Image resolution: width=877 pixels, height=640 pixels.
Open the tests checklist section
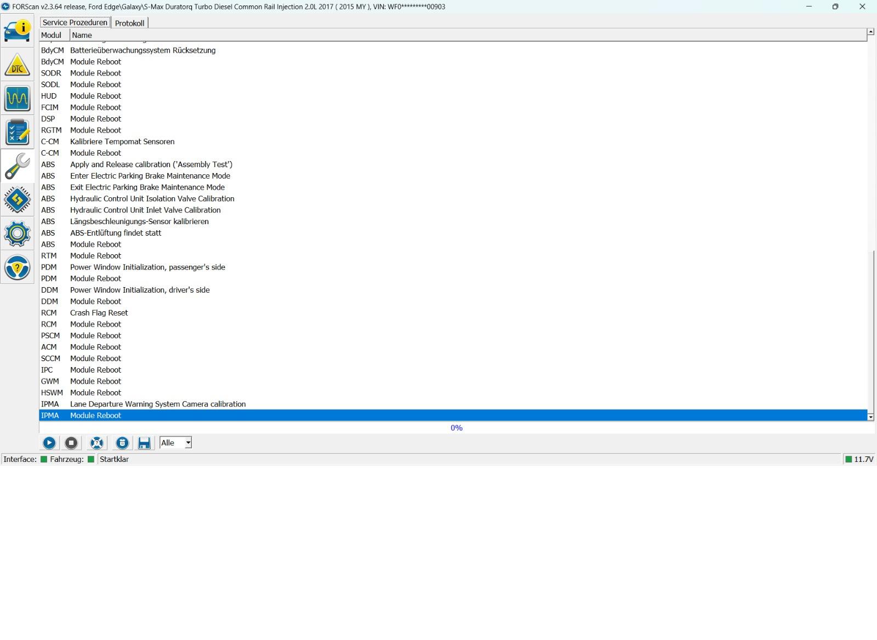[17, 133]
